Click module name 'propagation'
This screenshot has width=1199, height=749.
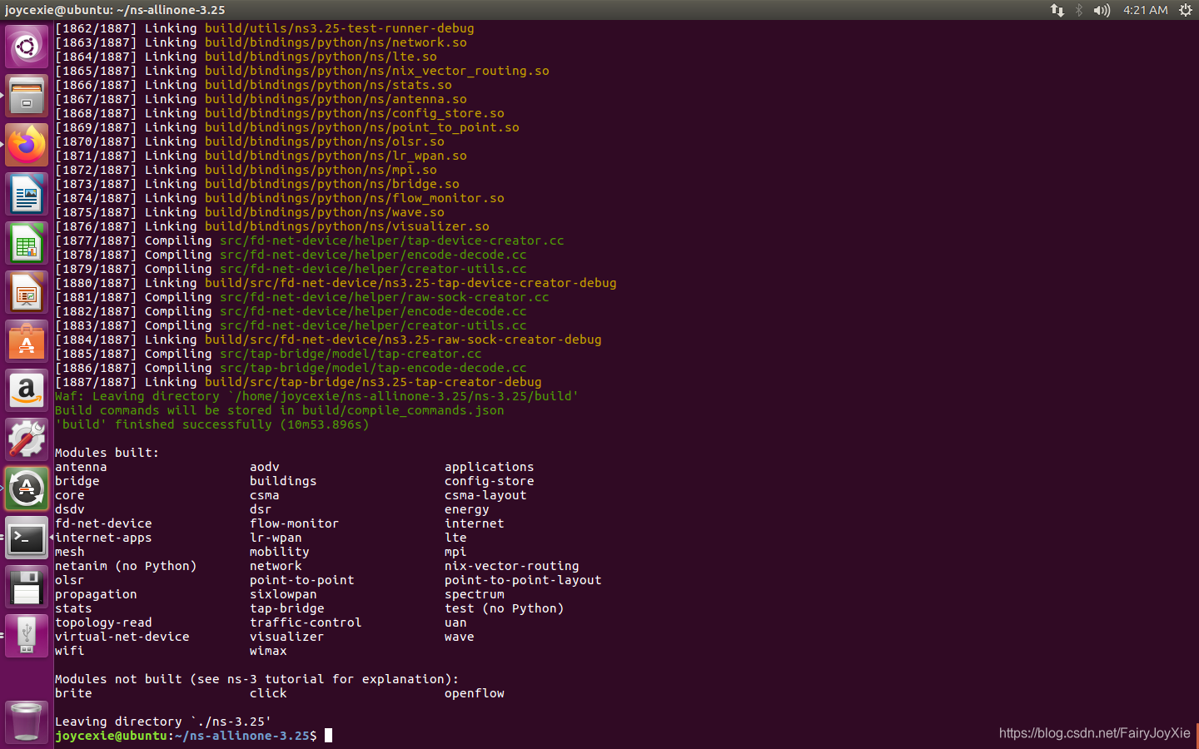click(96, 594)
